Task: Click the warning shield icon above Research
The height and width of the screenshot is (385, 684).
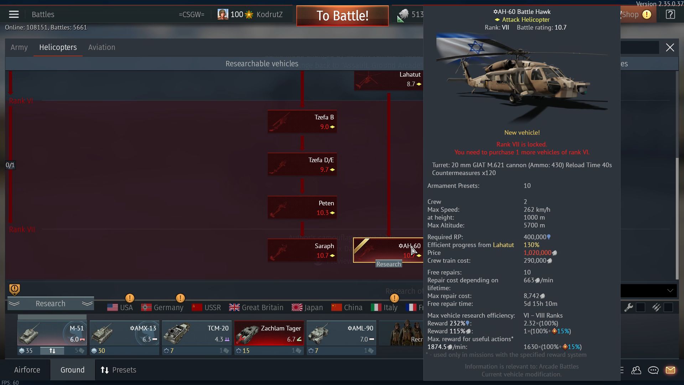Action: point(15,289)
